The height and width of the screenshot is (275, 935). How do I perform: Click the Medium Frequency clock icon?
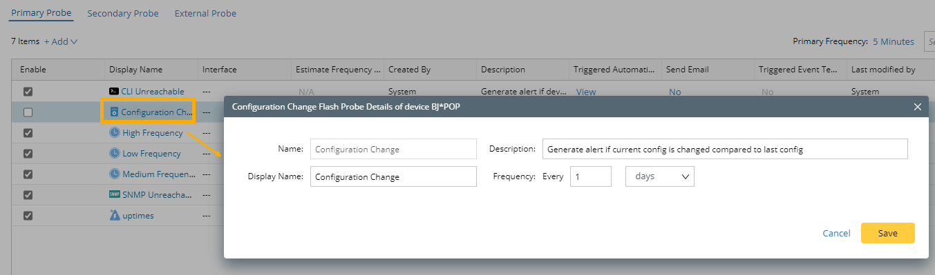[x=114, y=174]
